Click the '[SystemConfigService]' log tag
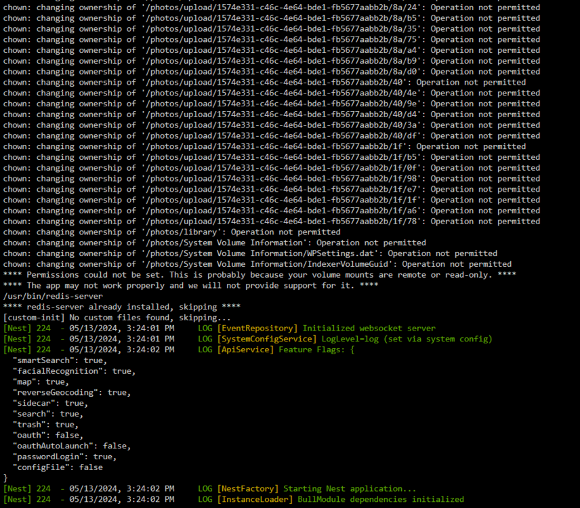This screenshot has width=580, height=508. (x=267, y=339)
